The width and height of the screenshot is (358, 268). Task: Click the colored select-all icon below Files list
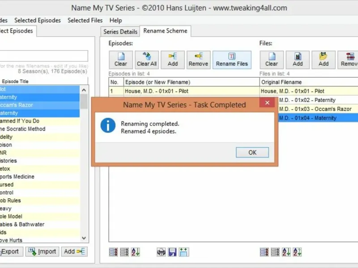264,252
